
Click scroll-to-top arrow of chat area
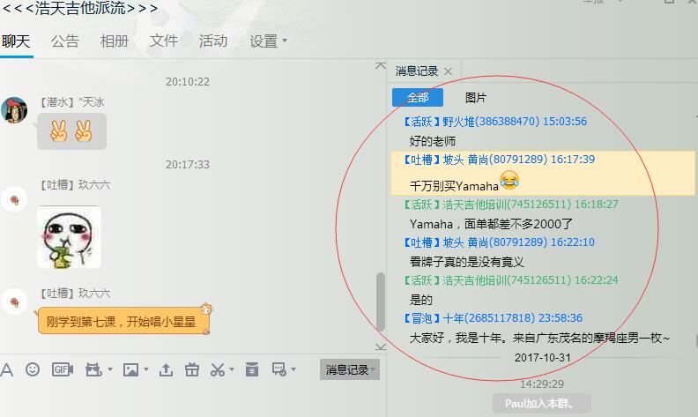[x=380, y=66]
